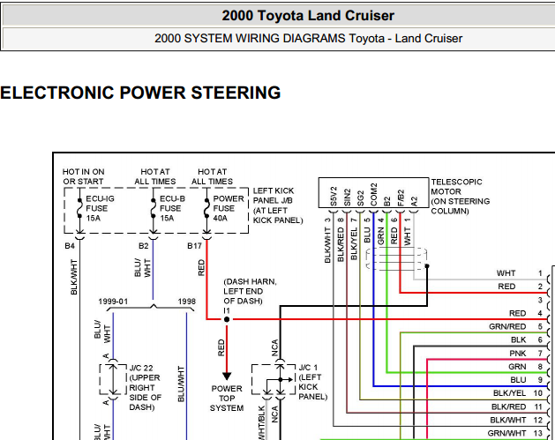Click the SIN2 terminal in motor box
This screenshot has width=555, height=440.
[x=347, y=198]
